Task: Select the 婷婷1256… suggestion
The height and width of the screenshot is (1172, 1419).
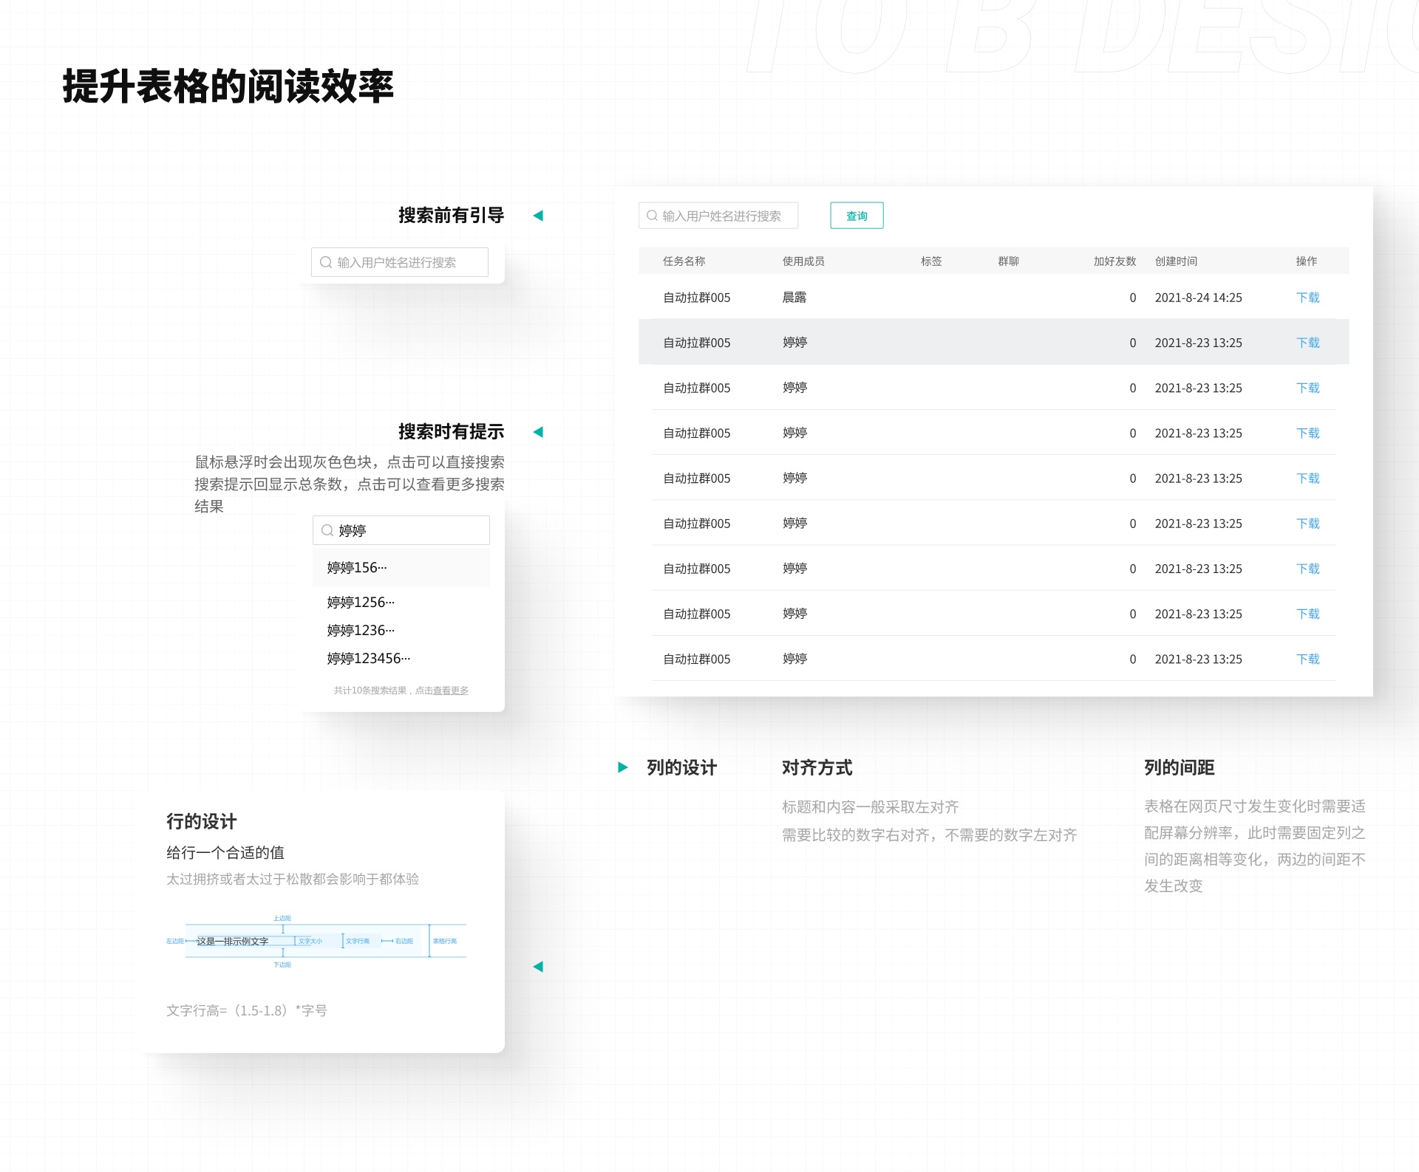Action: tap(361, 602)
